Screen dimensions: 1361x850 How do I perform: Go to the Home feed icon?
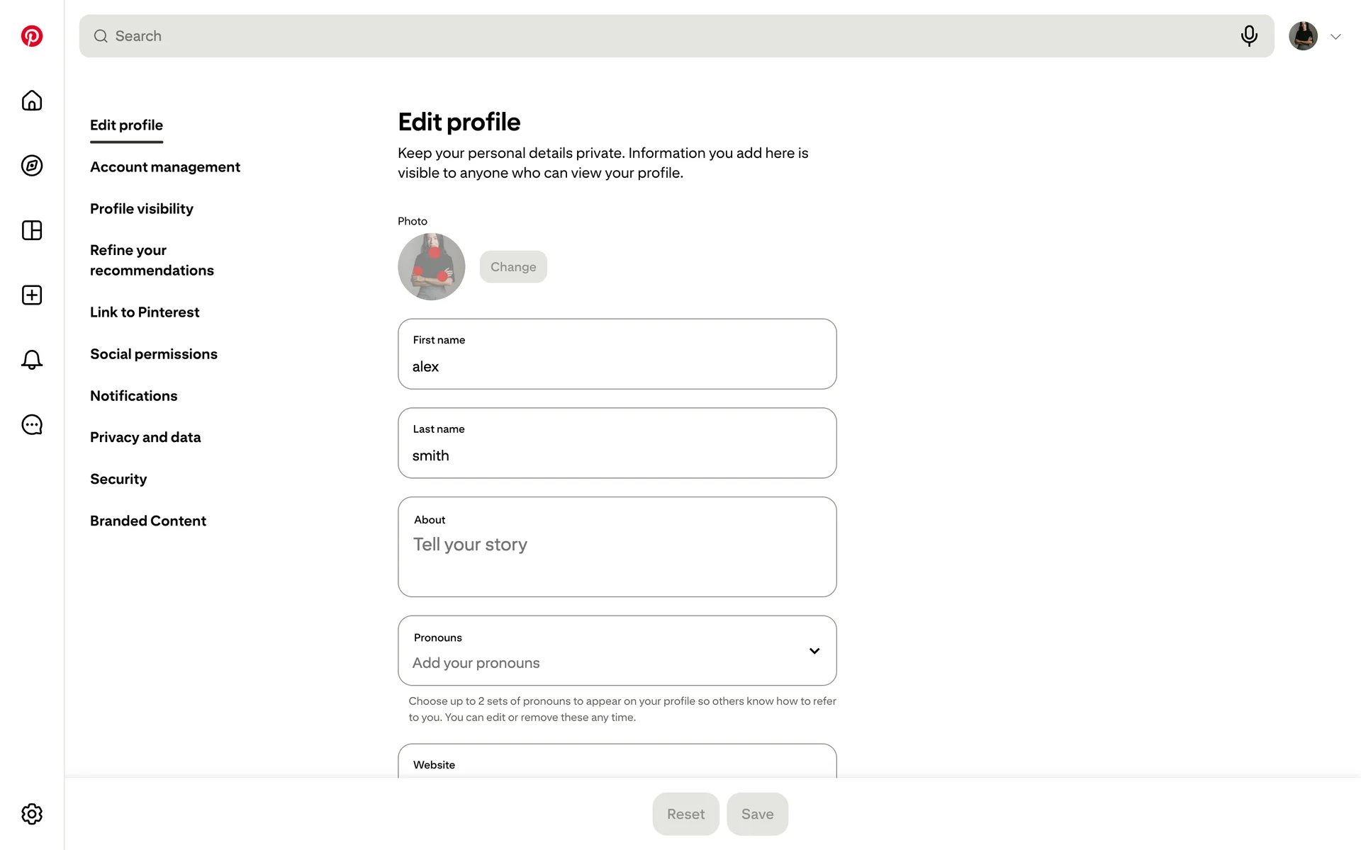click(x=32, y=101)
